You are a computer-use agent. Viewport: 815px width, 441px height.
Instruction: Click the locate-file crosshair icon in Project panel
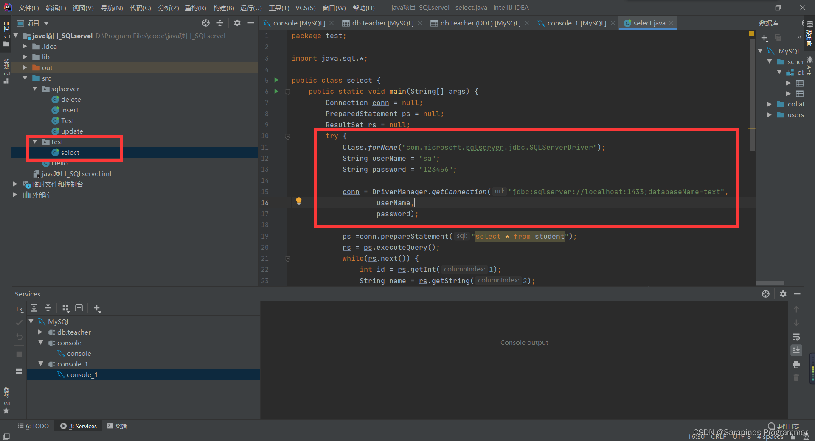[206, 23]
